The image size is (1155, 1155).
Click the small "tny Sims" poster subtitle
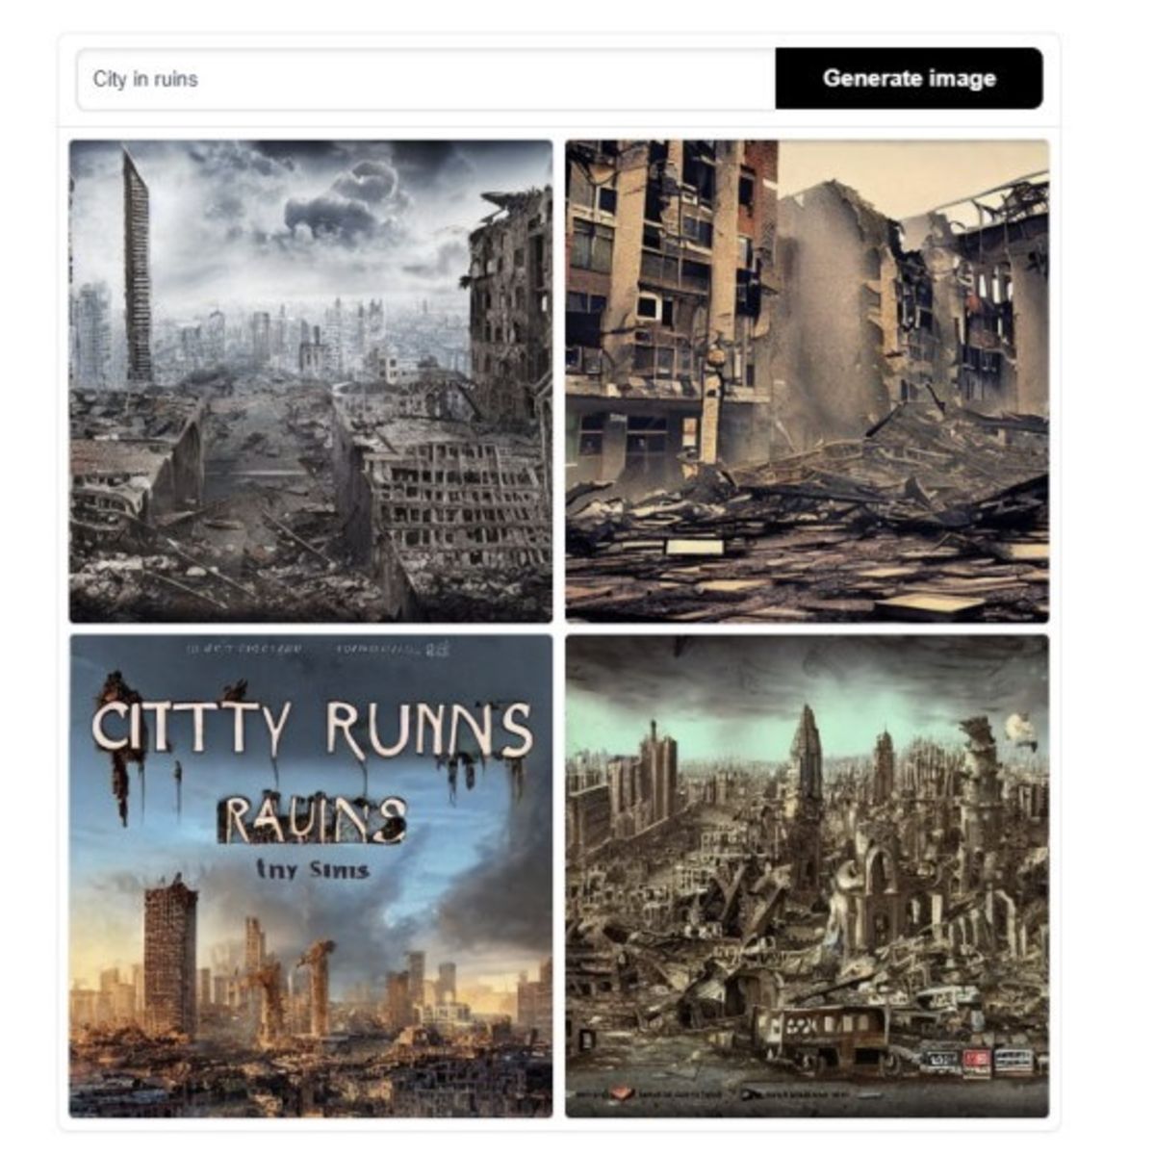tap(311, 869)
